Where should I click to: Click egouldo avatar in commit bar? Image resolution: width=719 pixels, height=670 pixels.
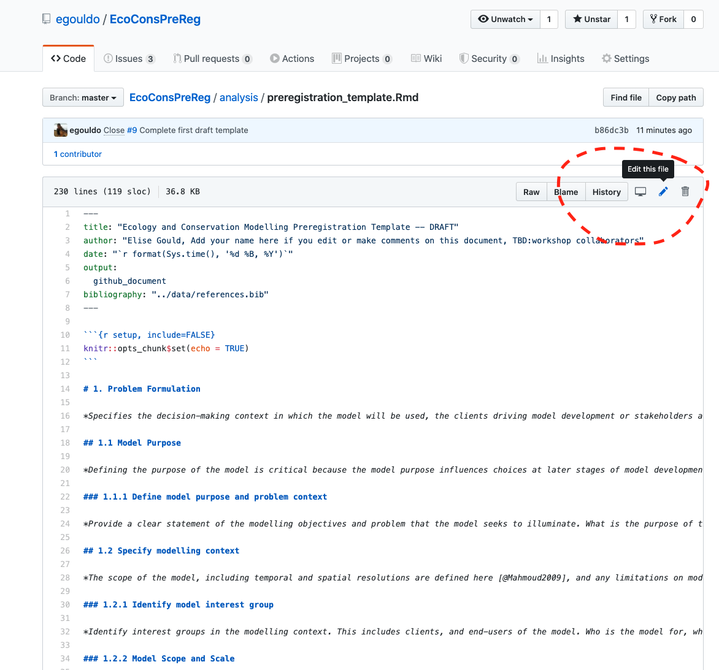[x=61, y=130]
